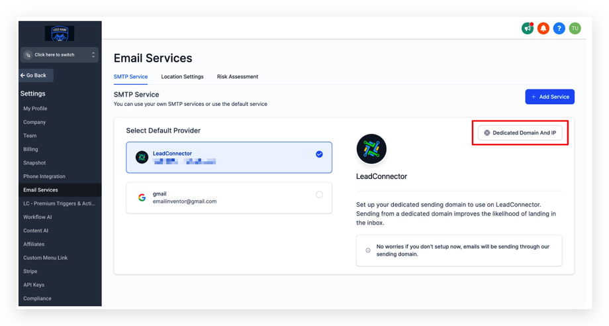Open Phone Integration in Settings menu

pos(44,176)
